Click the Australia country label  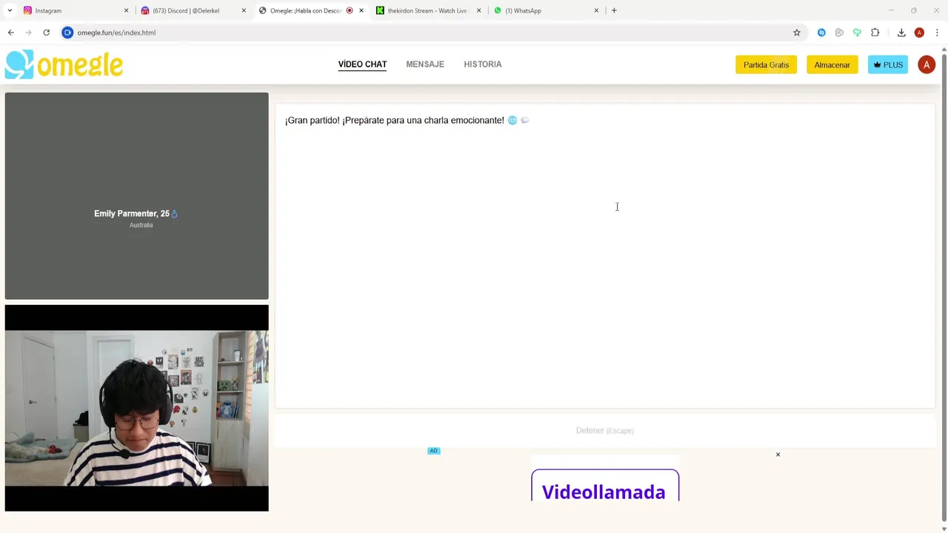pos(141,225)
